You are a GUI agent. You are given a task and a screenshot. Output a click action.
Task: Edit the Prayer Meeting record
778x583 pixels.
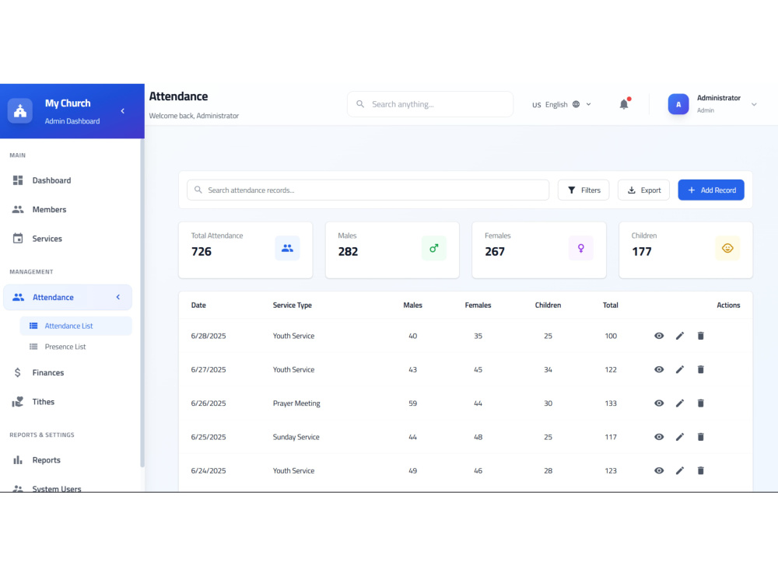[x=680, y=403]
